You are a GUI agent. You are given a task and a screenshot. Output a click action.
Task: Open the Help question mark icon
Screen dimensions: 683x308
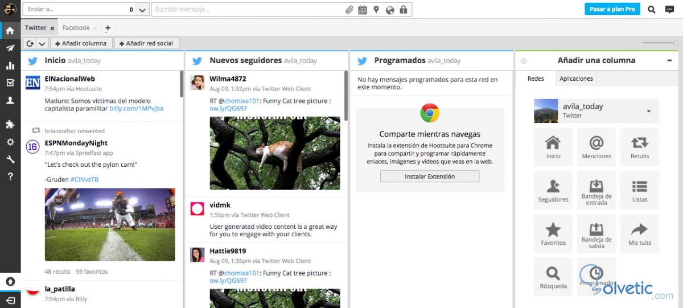tap(10, 176)
